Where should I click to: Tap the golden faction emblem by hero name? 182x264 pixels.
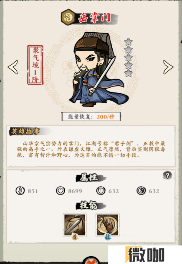coord(68,17)
